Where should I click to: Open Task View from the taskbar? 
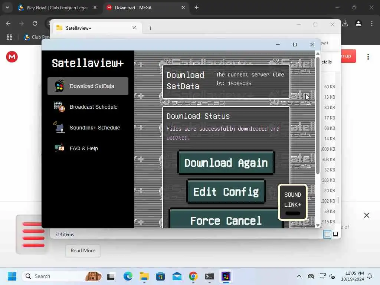(x=111, y=276)
